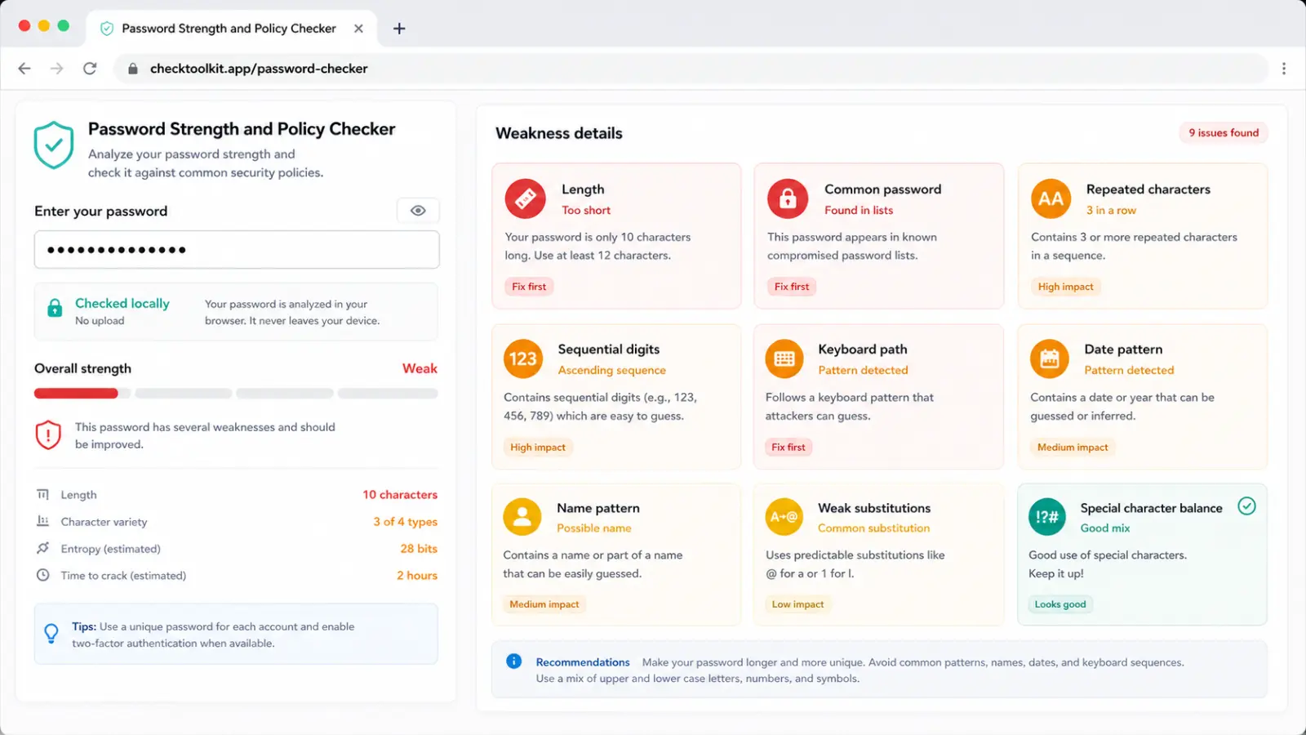
Task: Click the Found in lists status text
Action: coord(859,210)
